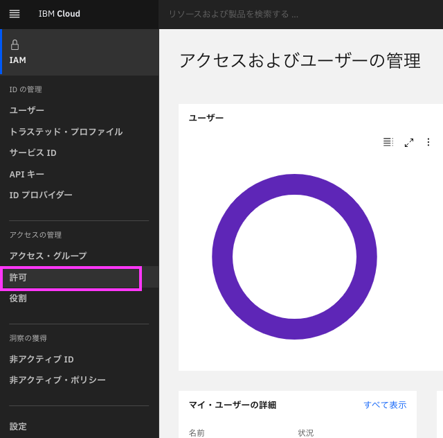
Task: Click the purple donut chart ring
Action: 294,184
